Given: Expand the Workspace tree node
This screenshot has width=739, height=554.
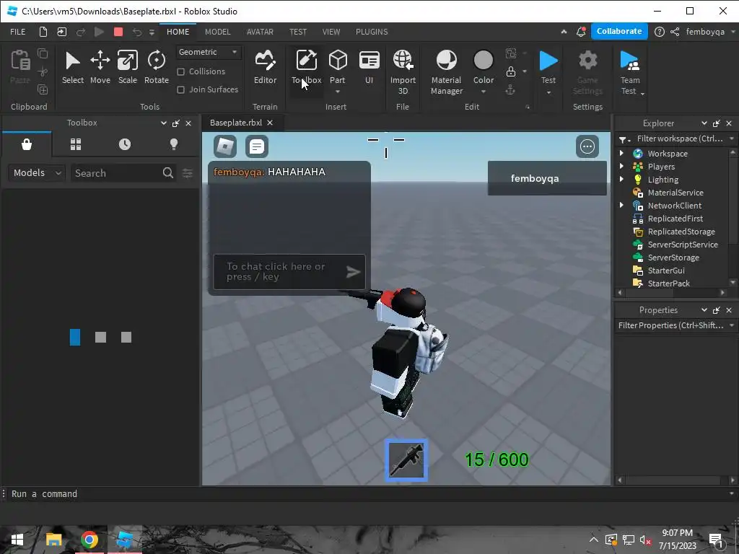Looking at the screenshot, I should pyautogui.click(x=621, y=153).
